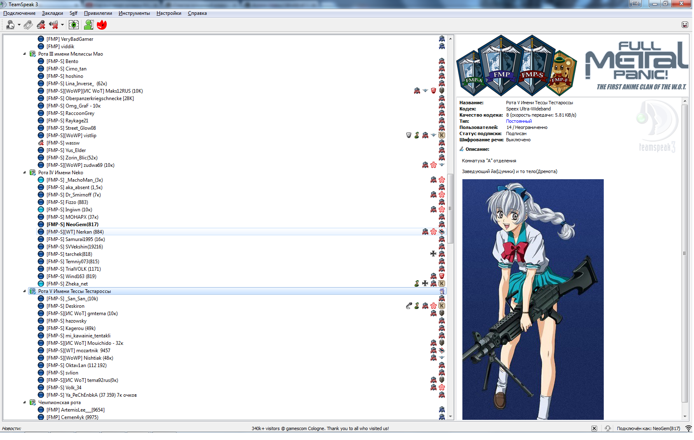Click the connection quality wifi icon

point(689,428)
